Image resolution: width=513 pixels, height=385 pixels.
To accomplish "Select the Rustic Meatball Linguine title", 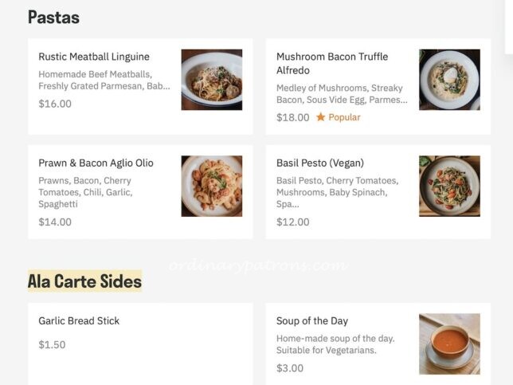I will point(94,57).
